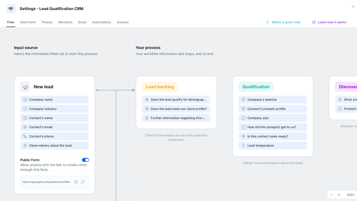Click the Lead backlog phase label

(x=160, y=87)
